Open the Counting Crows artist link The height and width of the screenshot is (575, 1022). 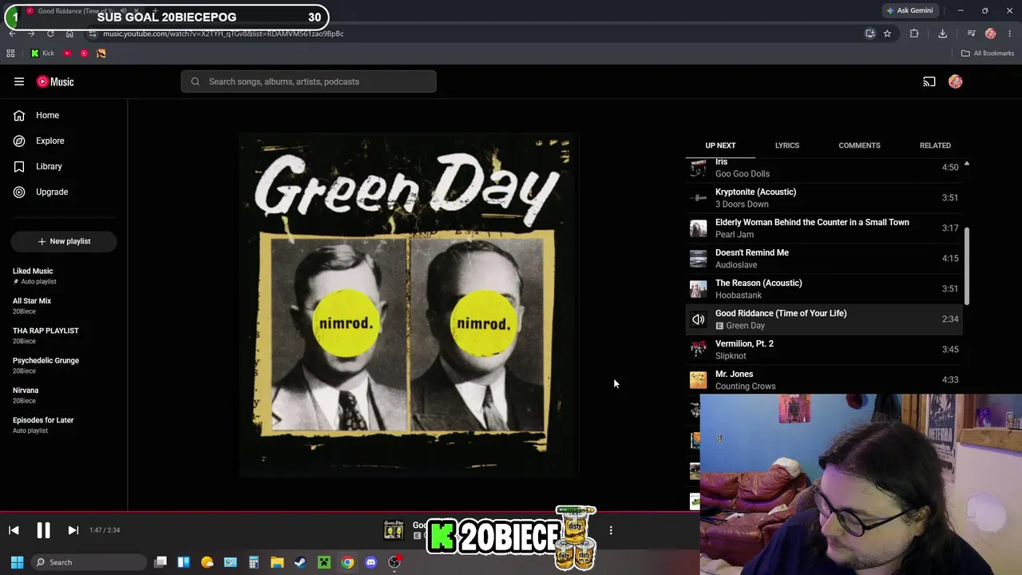(745, 386)
